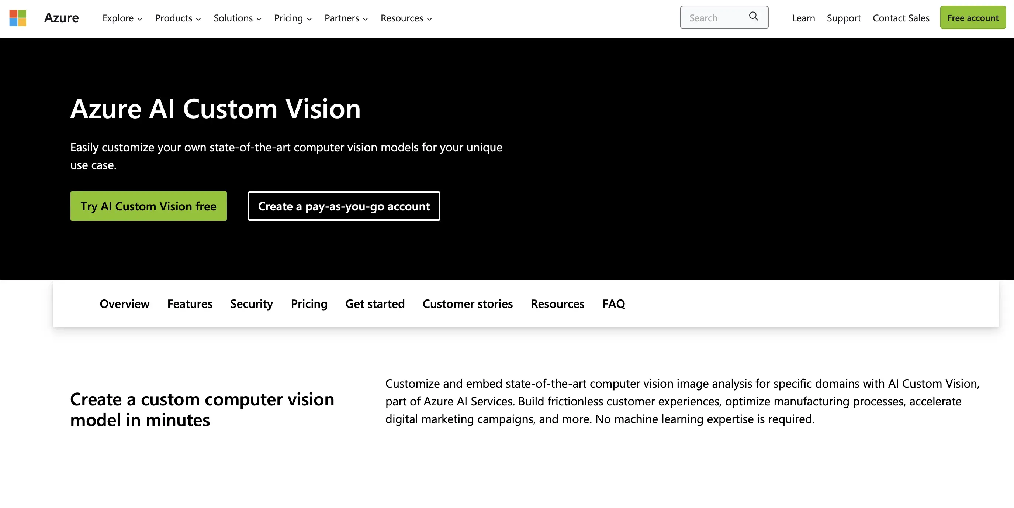This screenshot has height=508, width=1014.
Task: Open the Pricing dropdown menu
Action: click(x=293, y=17)
